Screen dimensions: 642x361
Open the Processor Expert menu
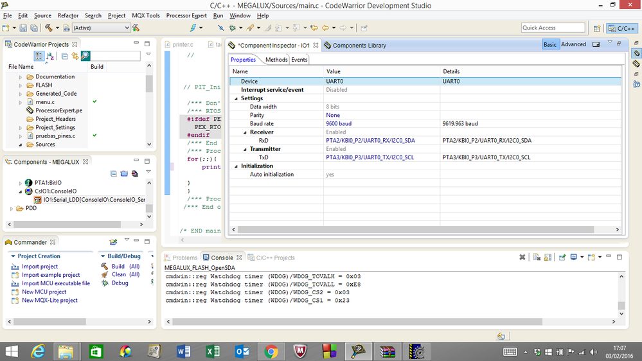point(186,15)
